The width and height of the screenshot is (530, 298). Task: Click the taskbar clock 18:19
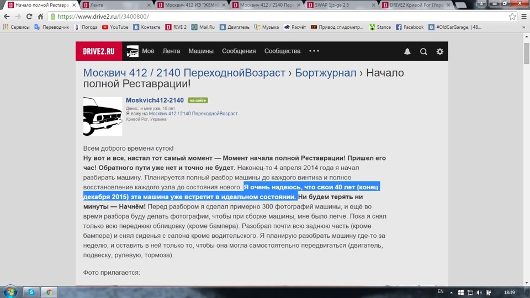click(509, 292)
